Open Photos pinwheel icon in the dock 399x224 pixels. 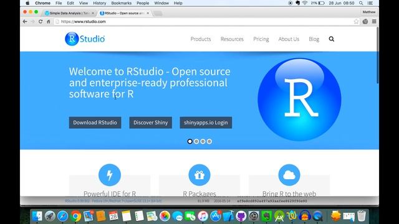165,216
